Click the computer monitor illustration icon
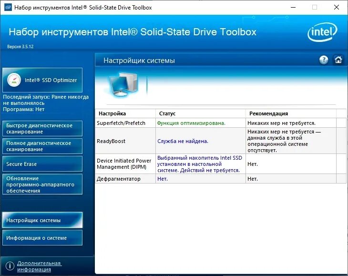The height and width of the screenshot is (276, 348). [124, 85]
